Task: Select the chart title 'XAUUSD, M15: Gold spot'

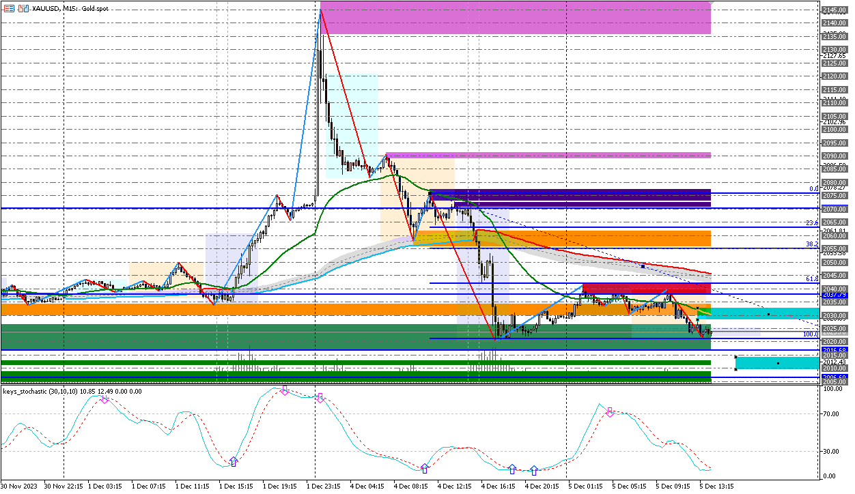Action: (70, 9)
